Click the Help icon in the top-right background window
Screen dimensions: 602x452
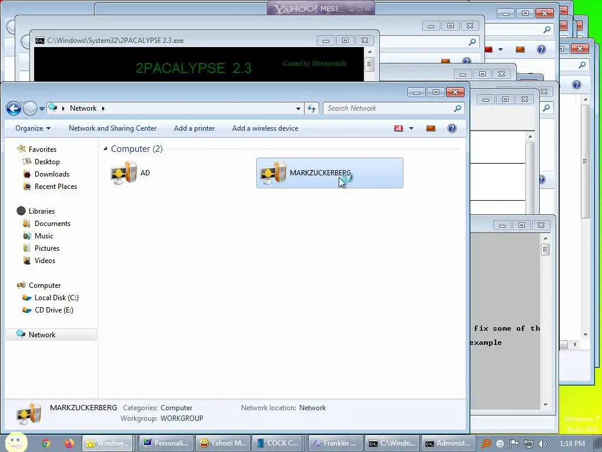point(541,49)
